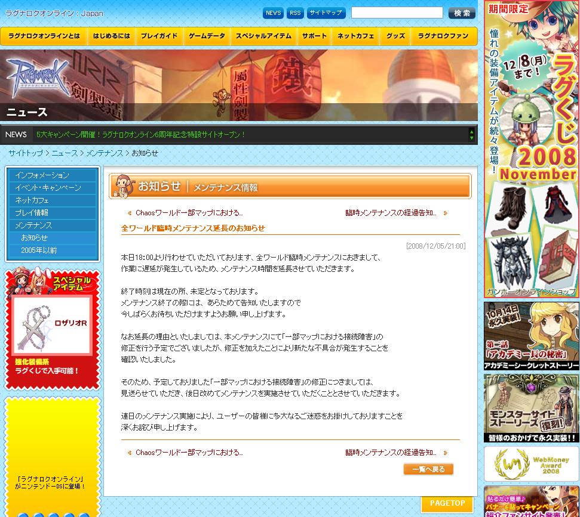Open the アカデミーシークレットストーリー banner
580x517 pixels.
[x=532, y=336]
